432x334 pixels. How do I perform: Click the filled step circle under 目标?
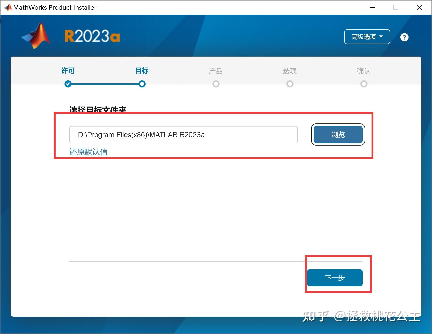[142, 84]
